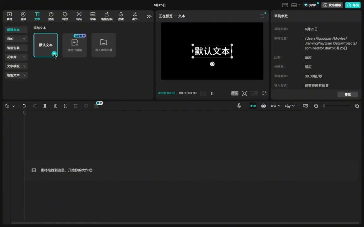Expand the 智能文本 sidebar section
The height and width of the screenshot is (227, 364).
pos(16,75)
